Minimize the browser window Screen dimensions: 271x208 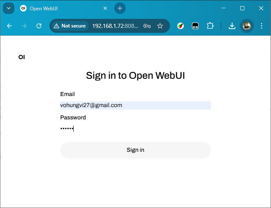pyautogui.click(x=224, y=8)
